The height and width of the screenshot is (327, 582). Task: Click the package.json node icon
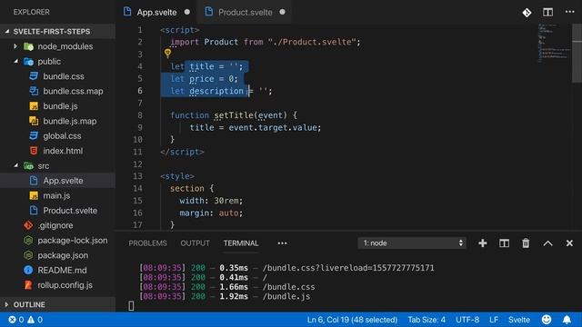coord(28,255)
